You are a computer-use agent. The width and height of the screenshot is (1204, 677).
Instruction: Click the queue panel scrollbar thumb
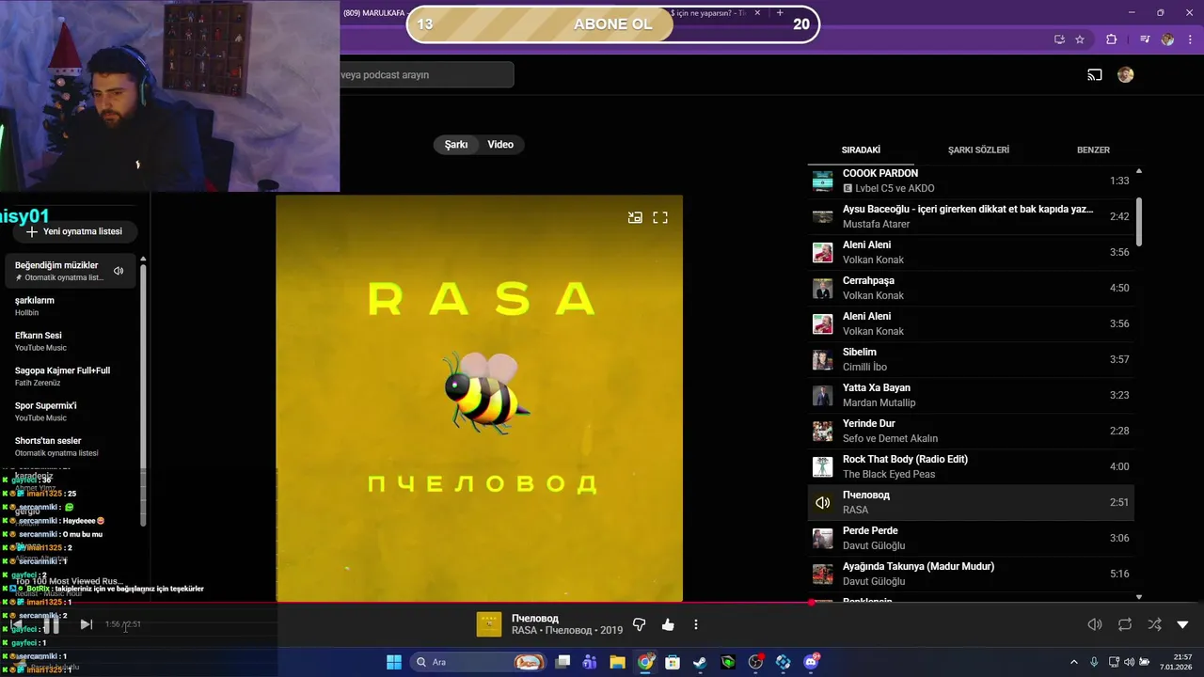pyautogui.click(x=1139, y=221)
